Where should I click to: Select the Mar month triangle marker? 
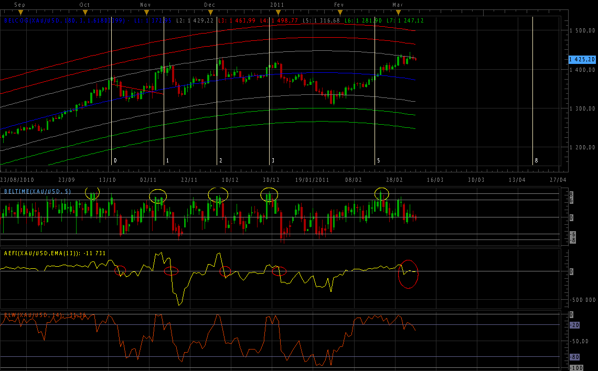pyautogui.click(x=398, y=12)
